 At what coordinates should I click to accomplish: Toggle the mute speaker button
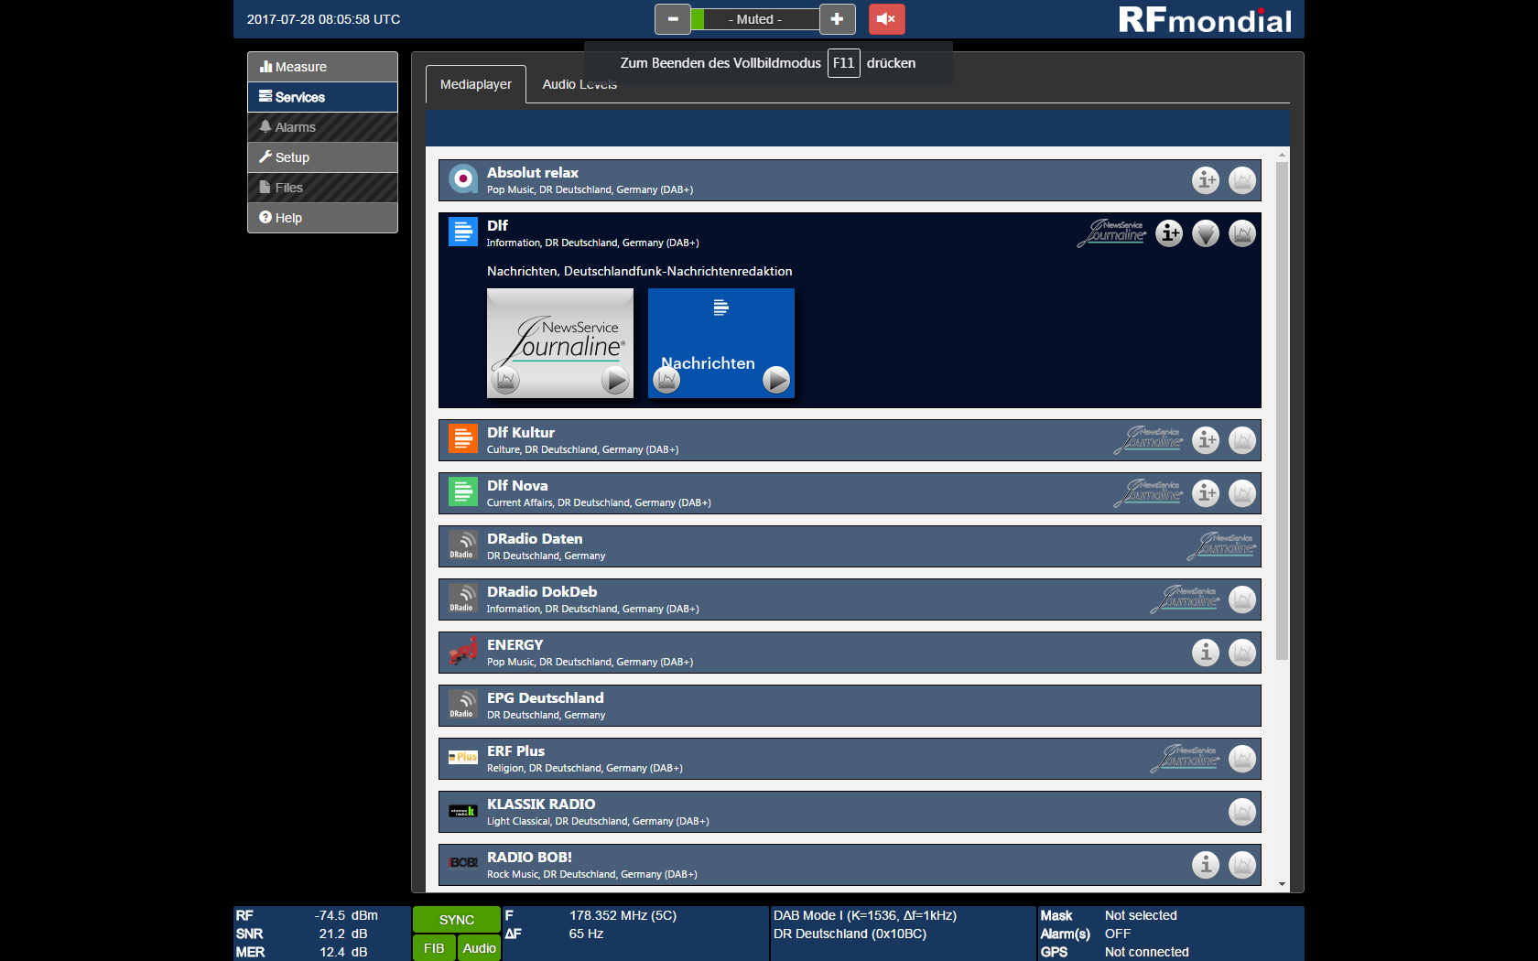click(885, 19)
